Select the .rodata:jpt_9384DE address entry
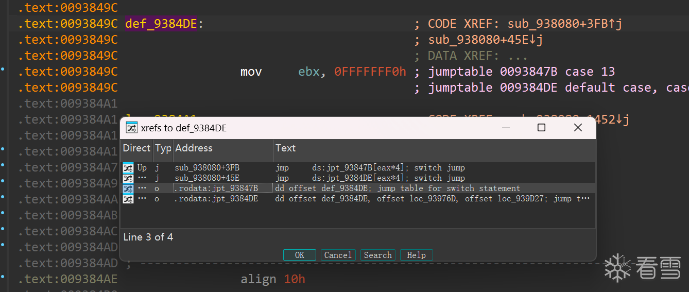The height and width of the screenshot is (292, 689). pyautogui.click(x=216, y=199)
